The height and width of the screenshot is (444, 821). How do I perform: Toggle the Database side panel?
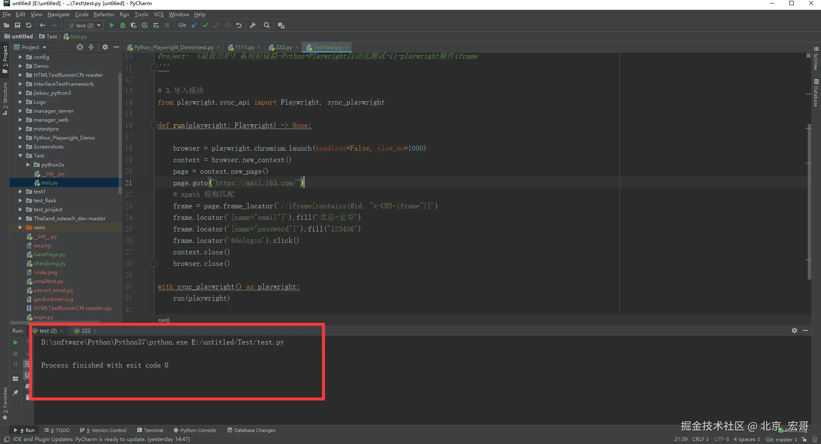[816, 93]
